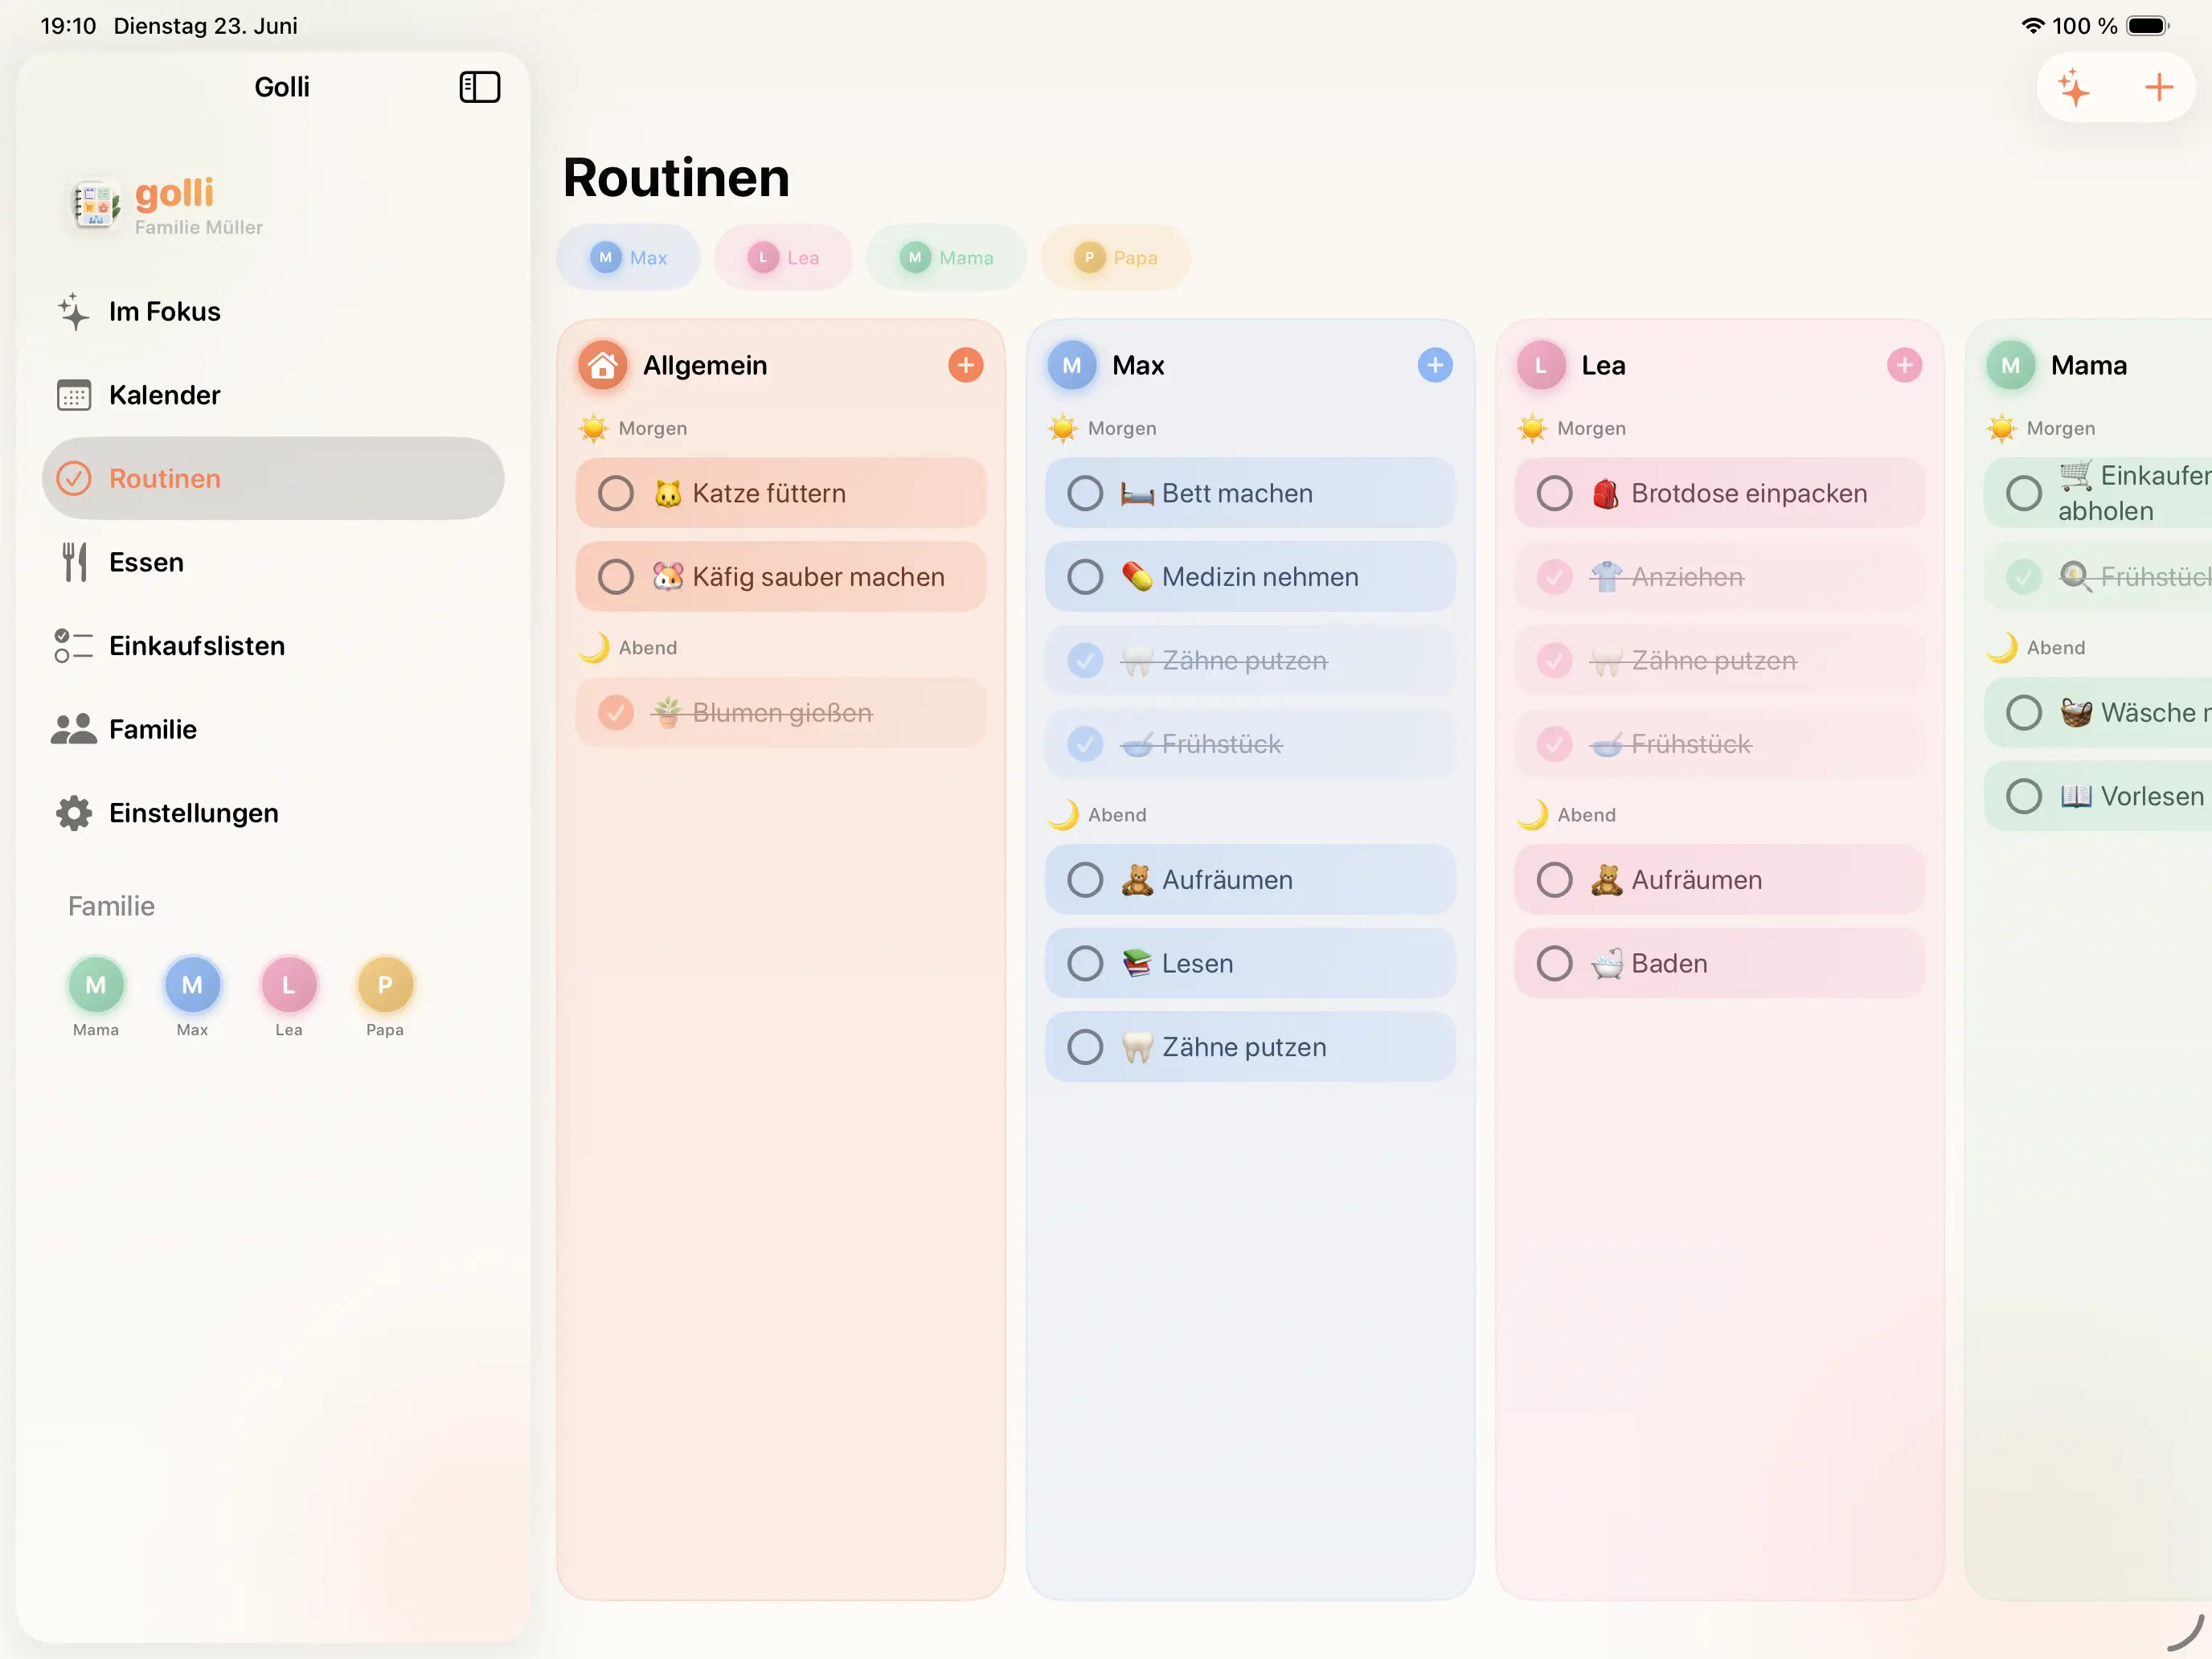Open Im Fokus in sidebar
The height and width of the screenshot is (1659, 2212).
click(x=272, y=312)
